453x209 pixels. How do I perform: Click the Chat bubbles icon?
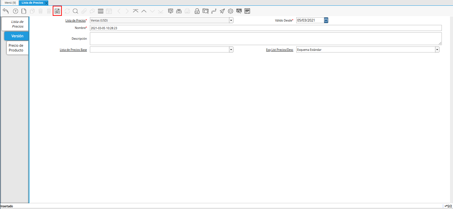92,11
